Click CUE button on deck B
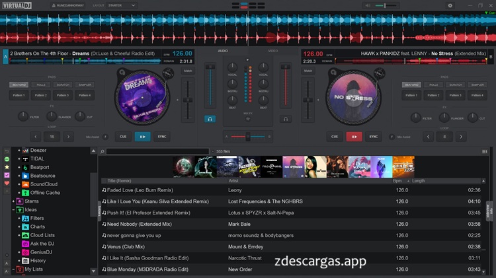496x278 pixels. [x=335, y=137]
